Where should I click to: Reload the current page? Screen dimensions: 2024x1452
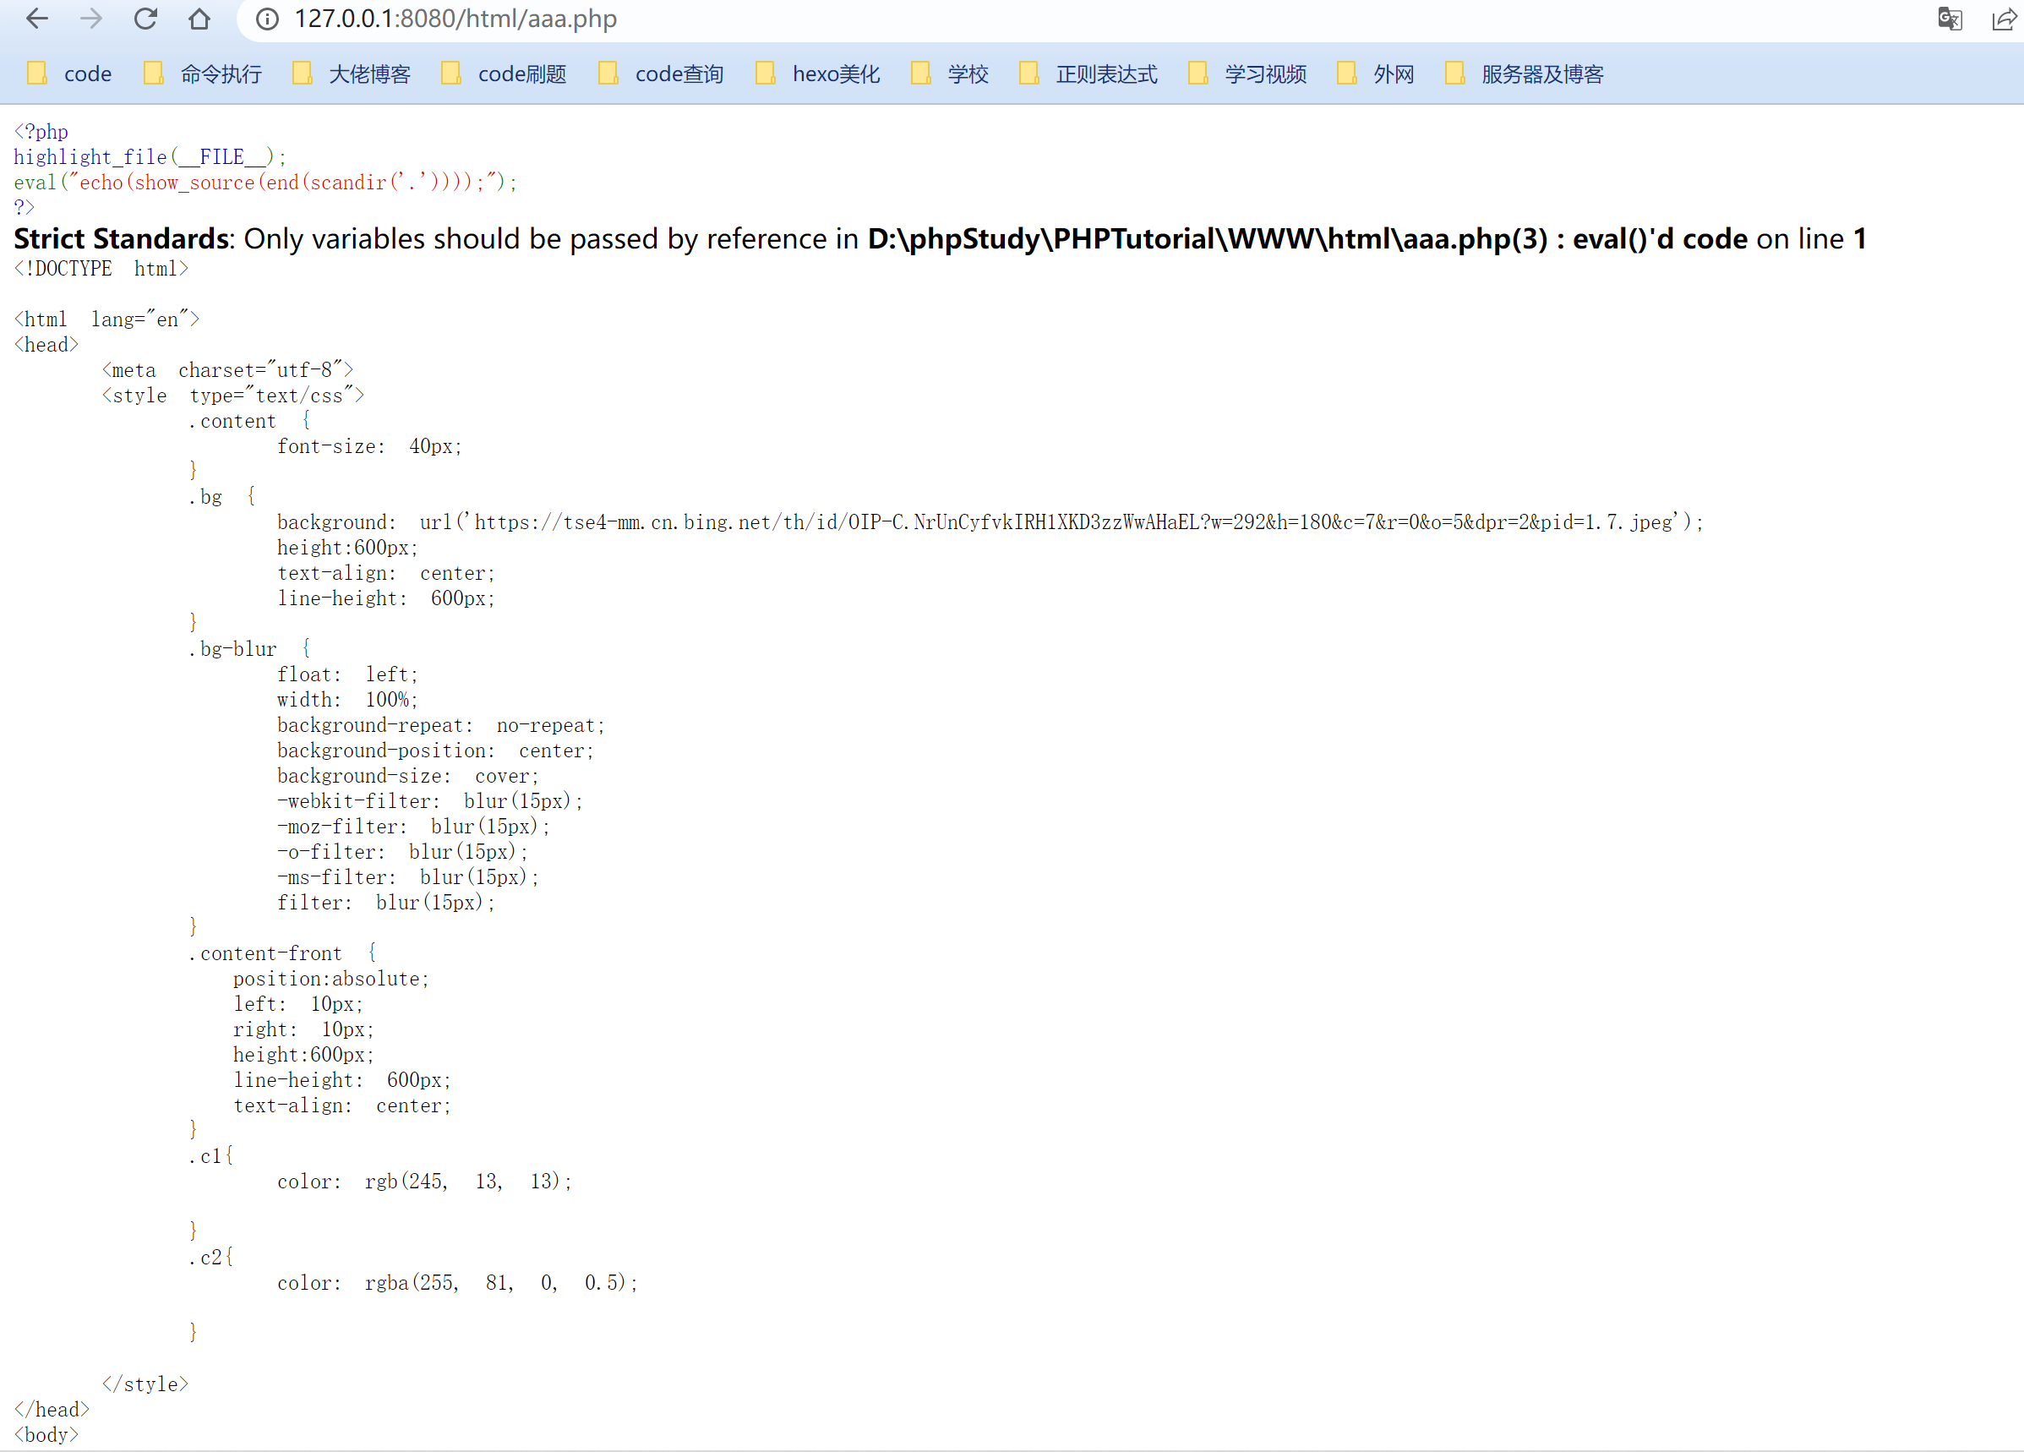point(145,19)
